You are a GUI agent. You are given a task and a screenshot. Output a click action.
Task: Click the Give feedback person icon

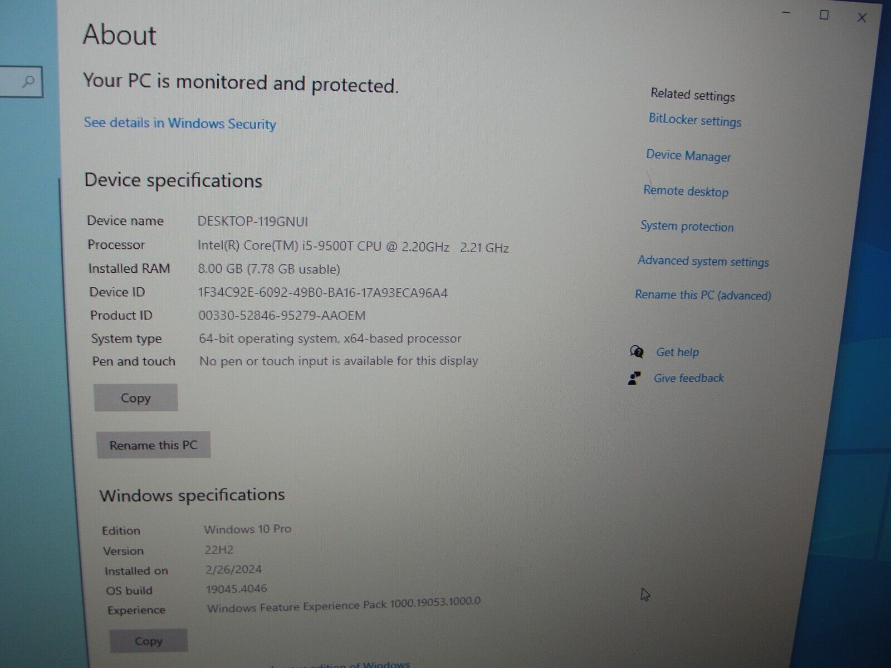(634, 378)
